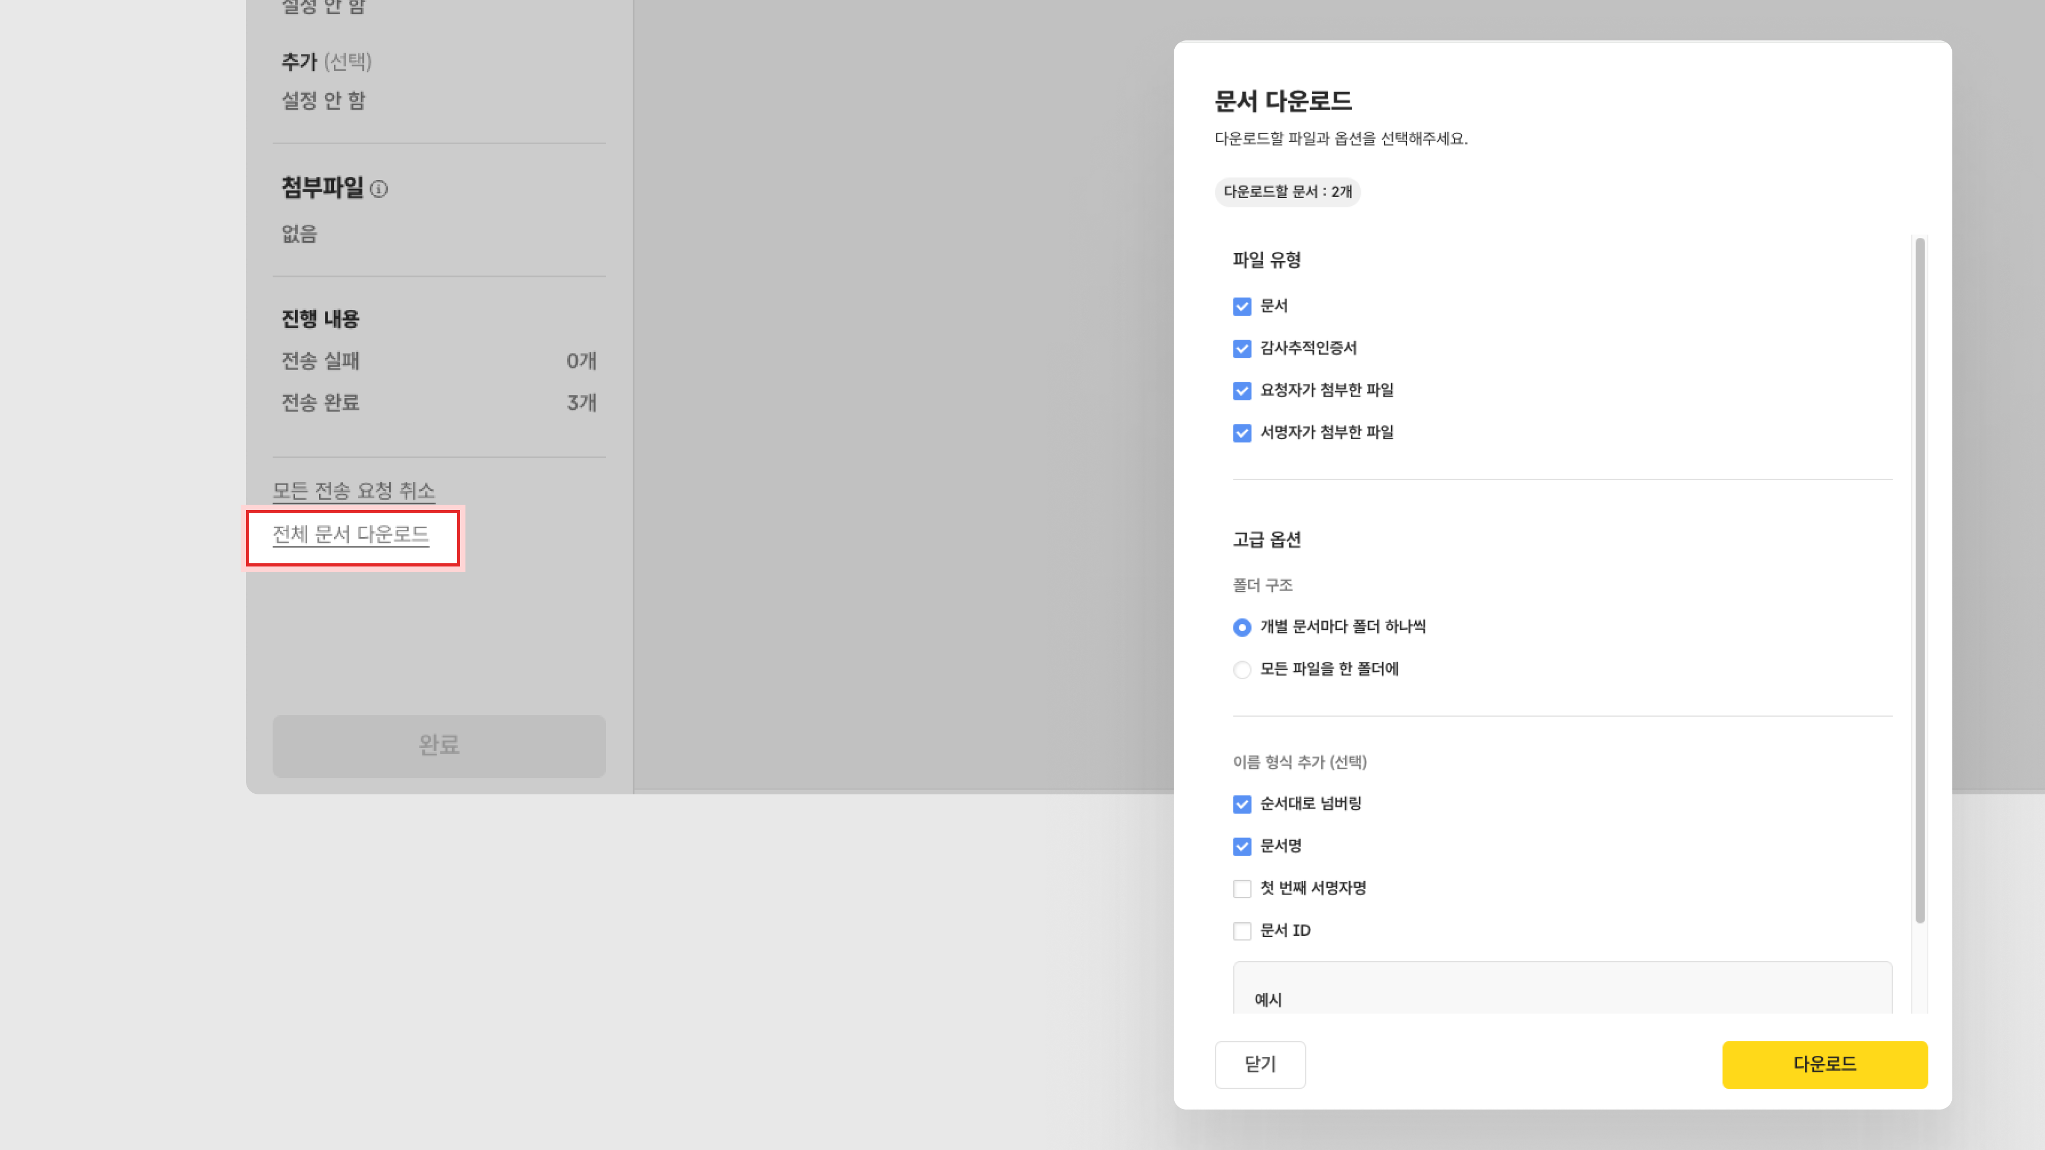The height and width of the screenshot is (1150, 2045).
Task: Uncheck the 문서 file type checkbox
Action: [1241, 306]
